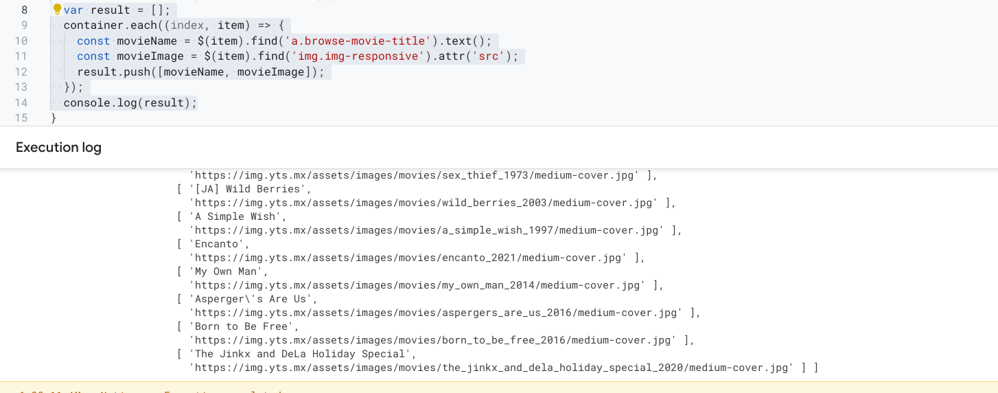The image size is (998, 393).
Task: Click the 'console.log(result);' code line
Action: point(130,102)
